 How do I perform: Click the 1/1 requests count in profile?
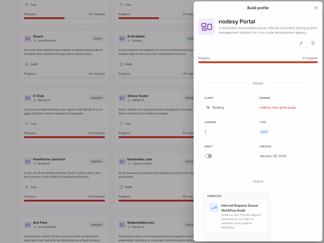(x=310, y=58)
